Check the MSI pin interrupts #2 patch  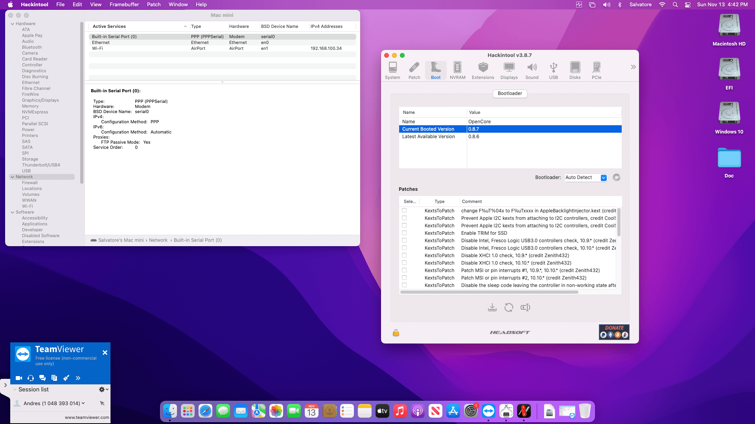point(404,278)
